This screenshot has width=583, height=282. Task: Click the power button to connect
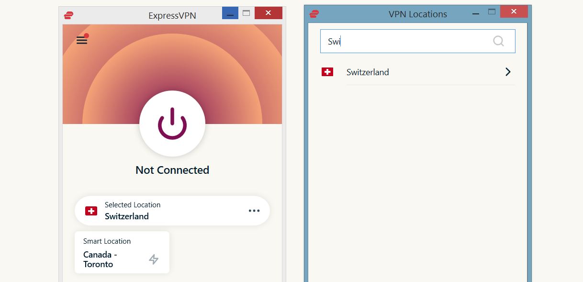pos(172,124)
